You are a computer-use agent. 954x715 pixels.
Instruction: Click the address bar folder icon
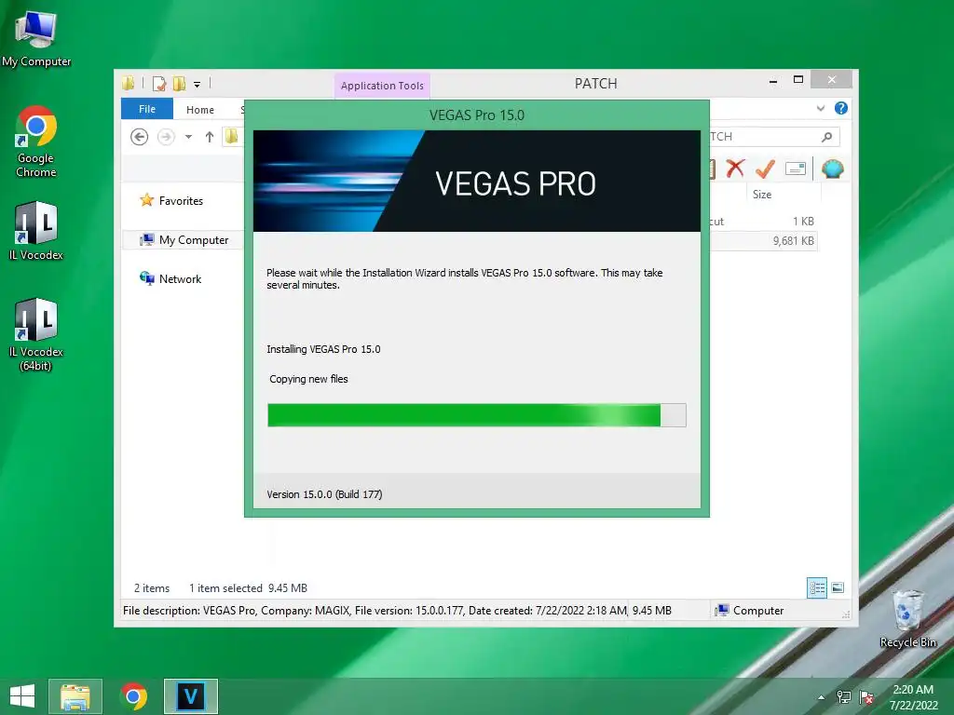[232, 136]
